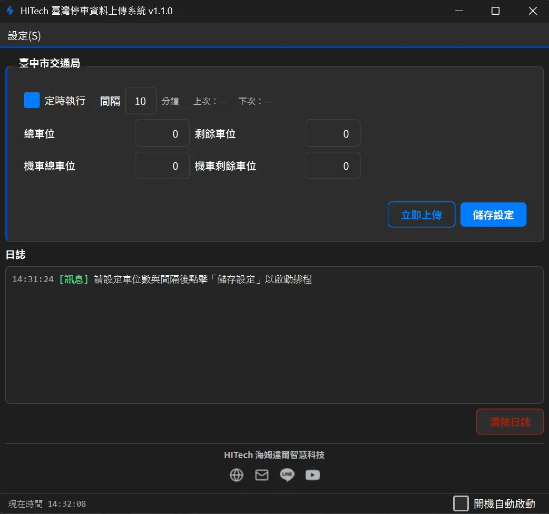Open the YouTube icon in footer

[x=312, y=475]
